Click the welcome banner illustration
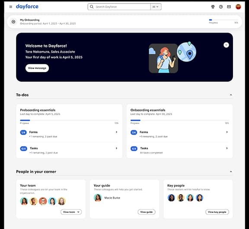 point(172,57)
